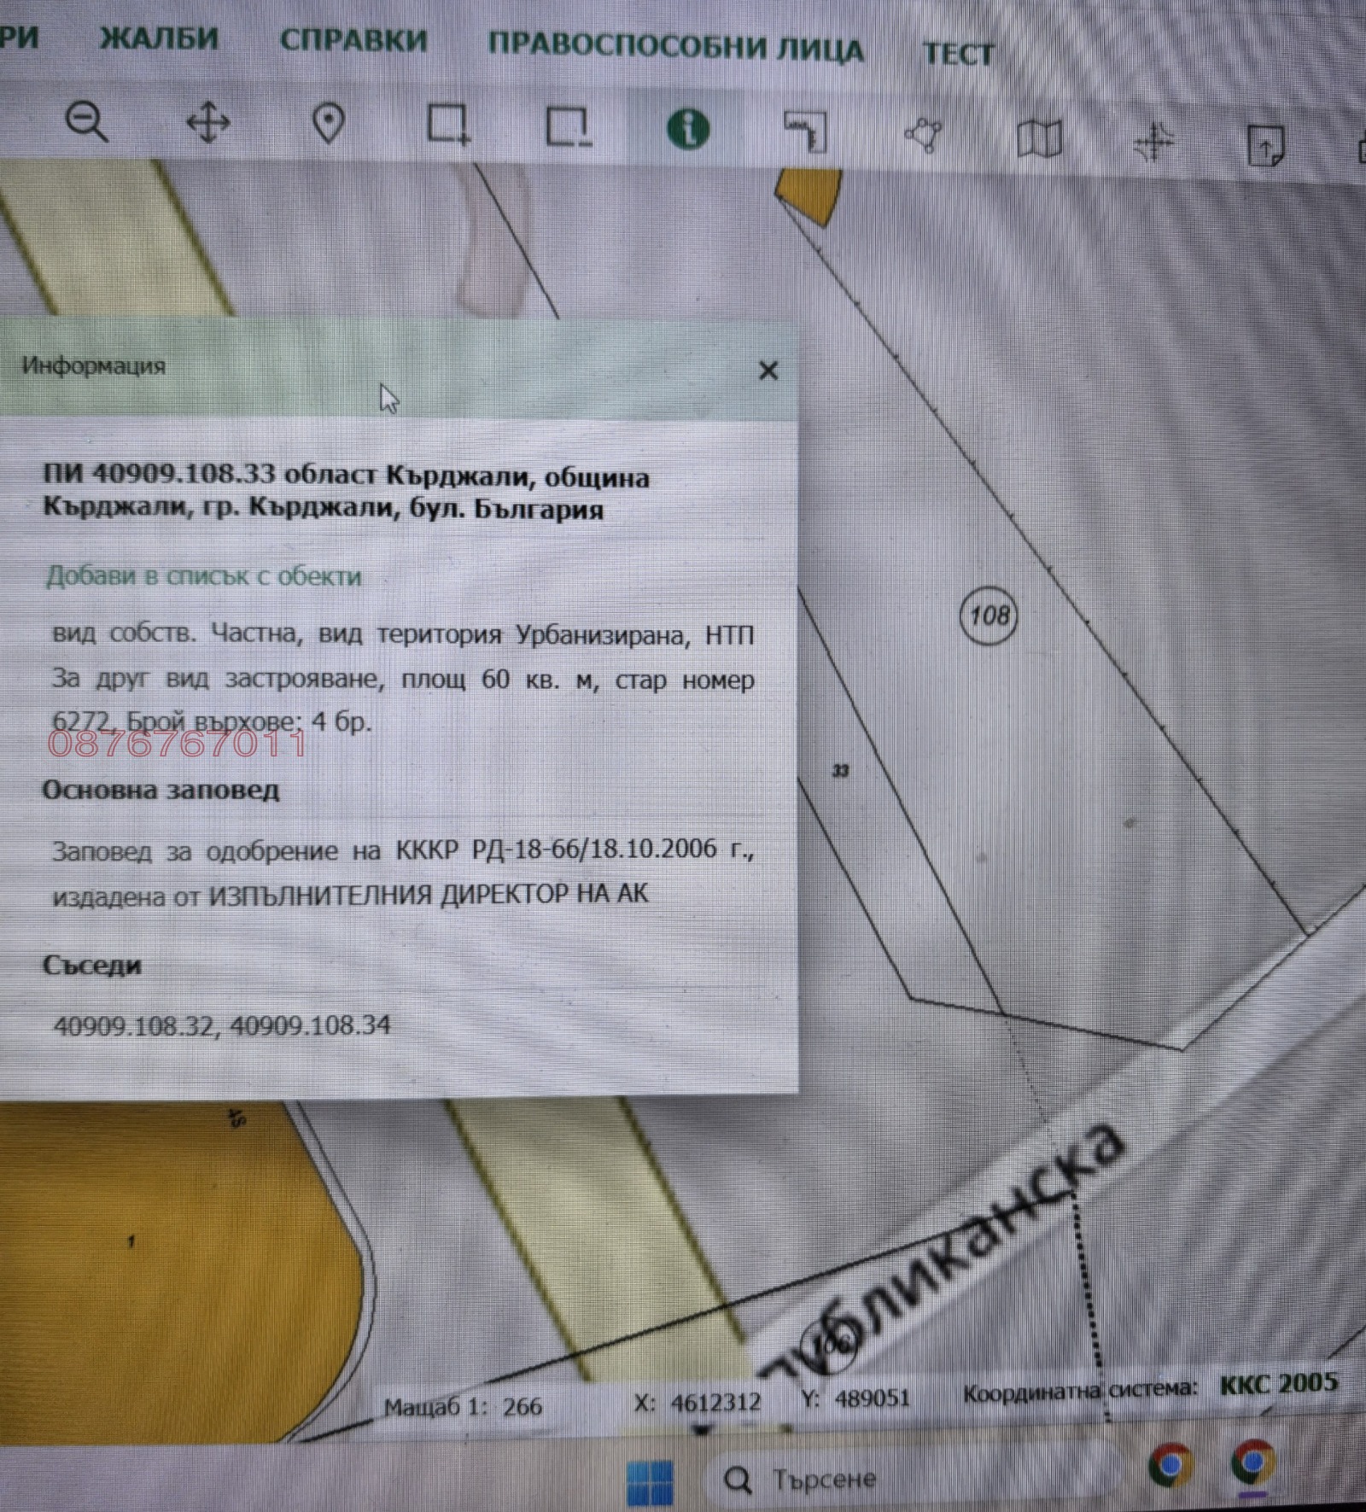
Task: Click the taskbar Търсене search box
Action: (824, 1479)
